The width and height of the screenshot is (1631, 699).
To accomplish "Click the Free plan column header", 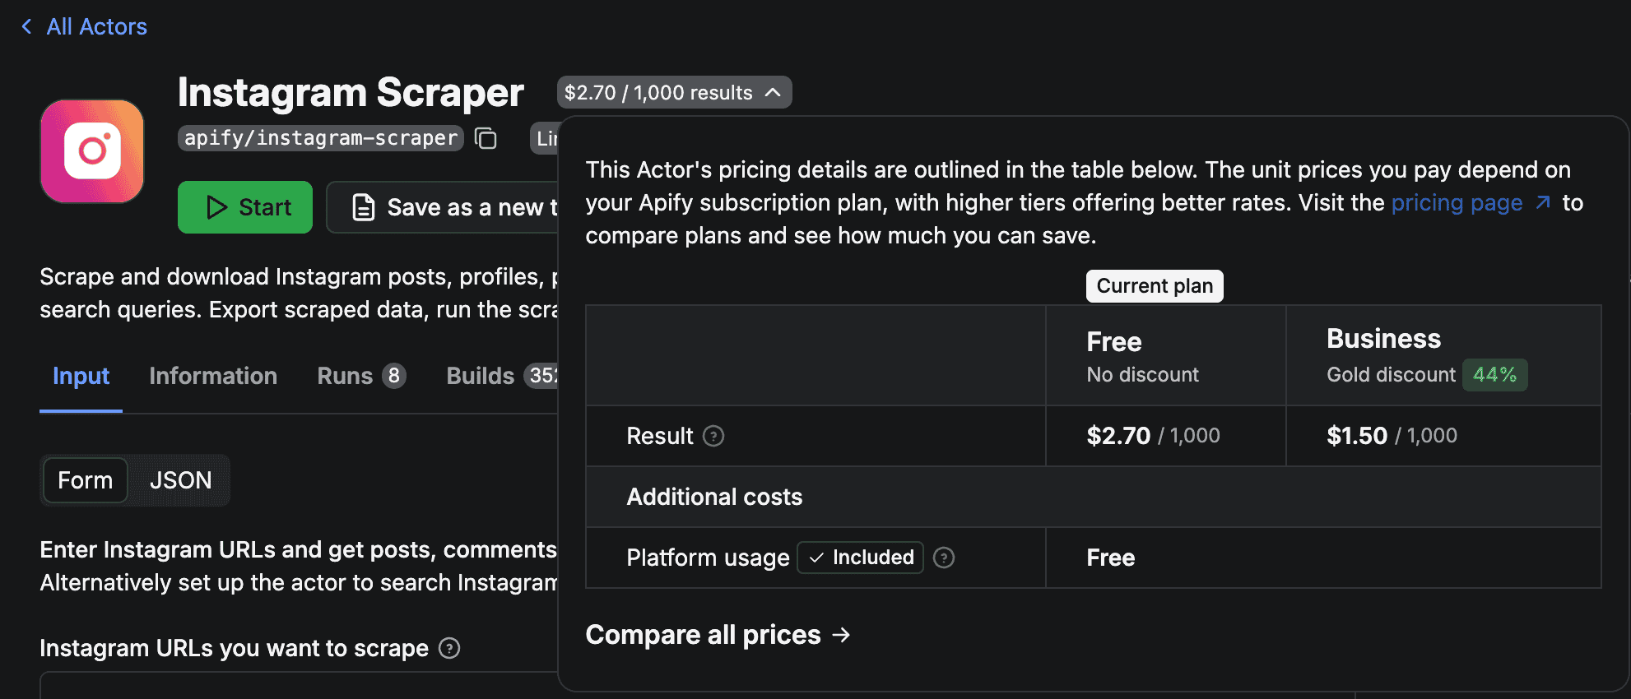I will 1165,355.
